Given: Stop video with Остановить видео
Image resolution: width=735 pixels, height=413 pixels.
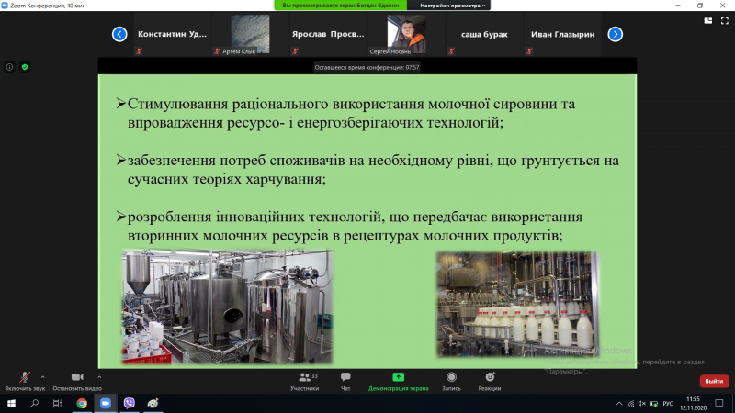Looking at the screenshot, I should point(77,382).
